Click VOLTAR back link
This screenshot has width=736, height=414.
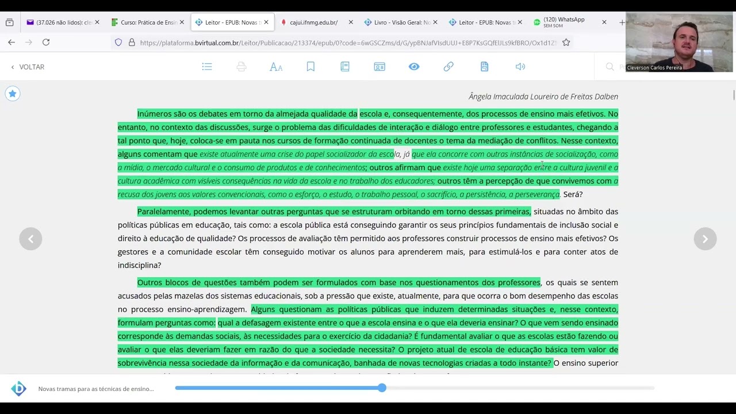click(x=27, y=67)
